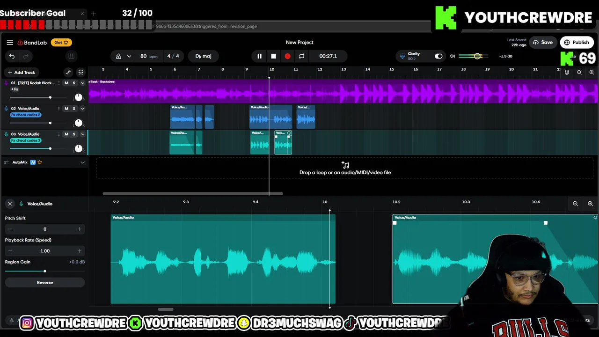599x337 pixels.
Task: Increase pitch shift with plus
Action: (79, 229)
